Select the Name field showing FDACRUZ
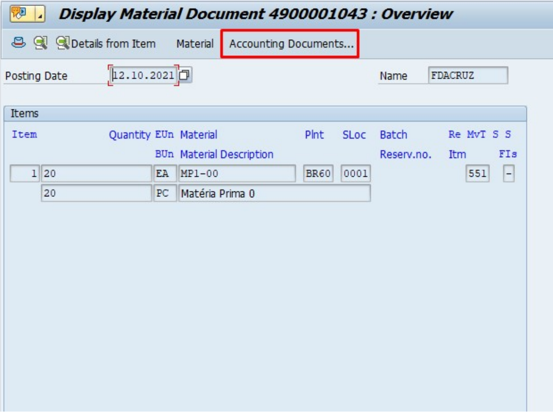The width and height of the screenshot is (553, 412). point(467,76)
